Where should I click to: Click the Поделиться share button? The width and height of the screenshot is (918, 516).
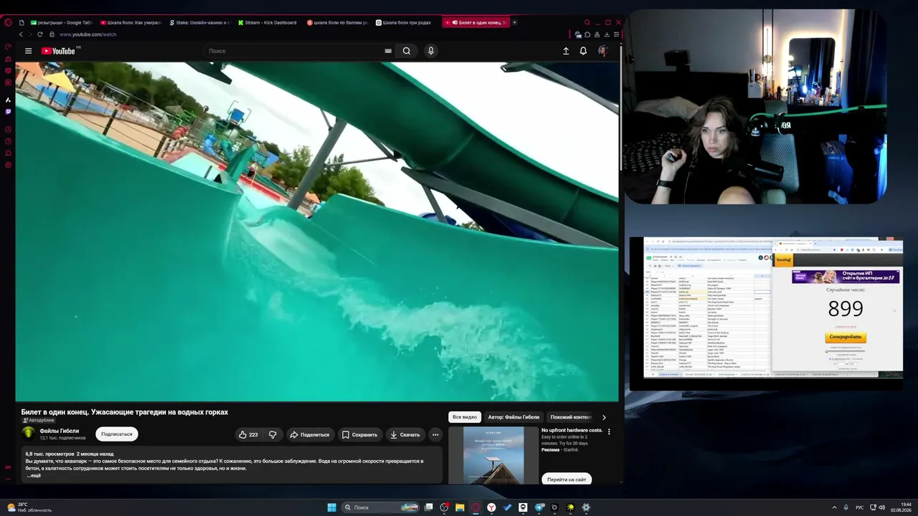[x=309, y=434]
